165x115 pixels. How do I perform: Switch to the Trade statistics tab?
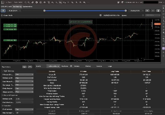coord(53,66)
